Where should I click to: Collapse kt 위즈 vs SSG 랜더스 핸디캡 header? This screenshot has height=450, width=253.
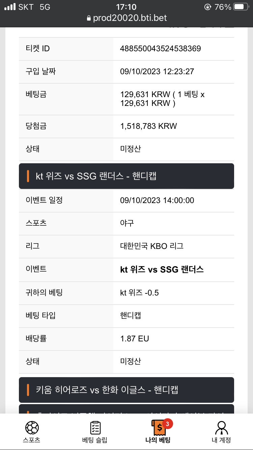126,176
